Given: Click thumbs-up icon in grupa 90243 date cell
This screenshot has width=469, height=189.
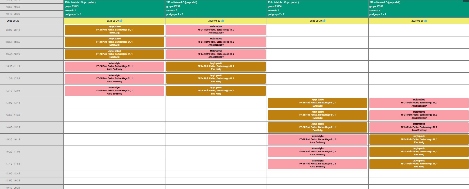Looking at the screenshot, I should tap(426, 21).
